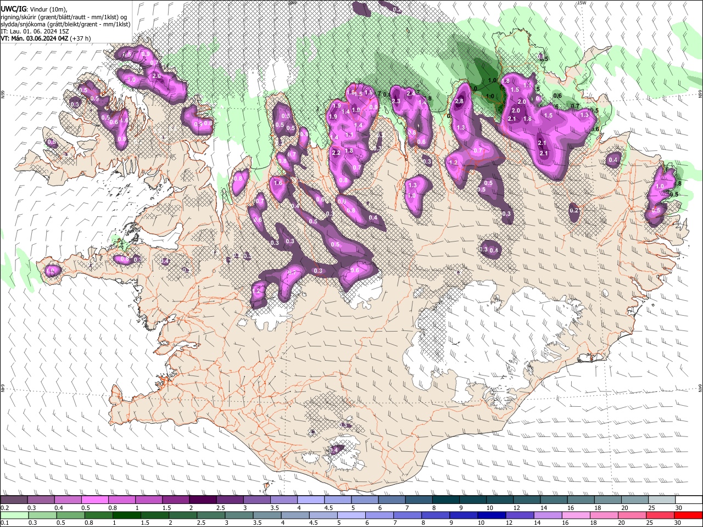
Task: Click the 2.3 precipitation value on the map
Action: [396, 100]
